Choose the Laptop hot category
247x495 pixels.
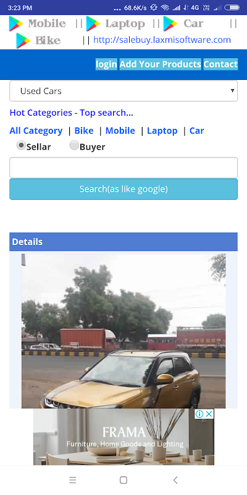tap(162, 131)
